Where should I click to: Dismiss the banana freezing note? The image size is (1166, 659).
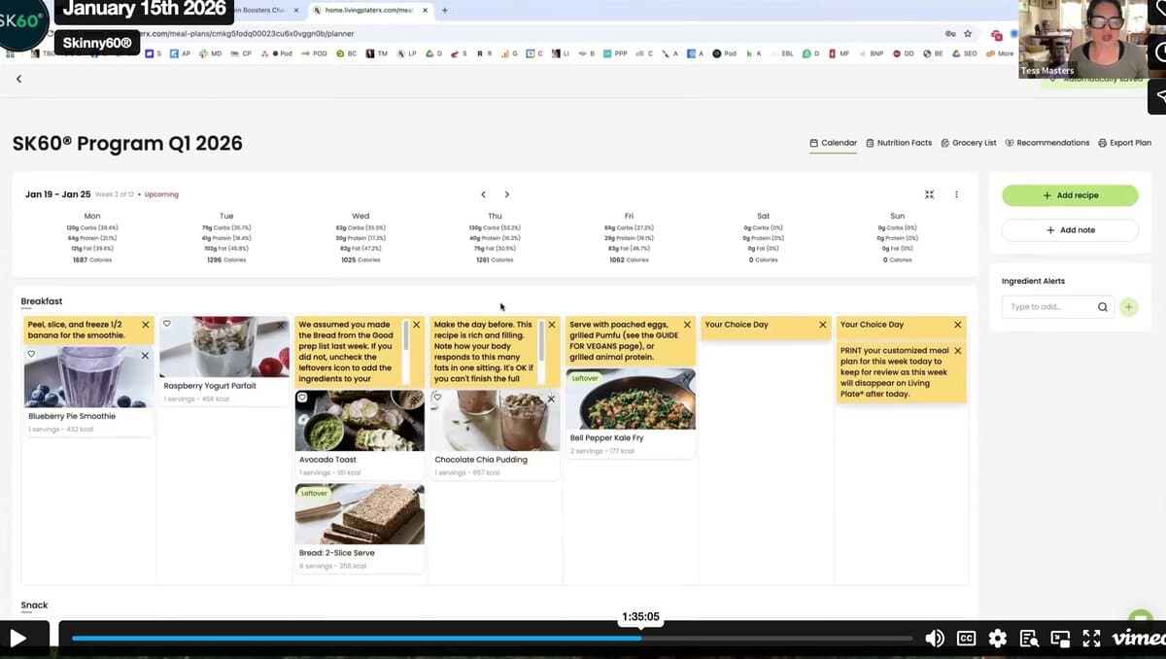145,325
